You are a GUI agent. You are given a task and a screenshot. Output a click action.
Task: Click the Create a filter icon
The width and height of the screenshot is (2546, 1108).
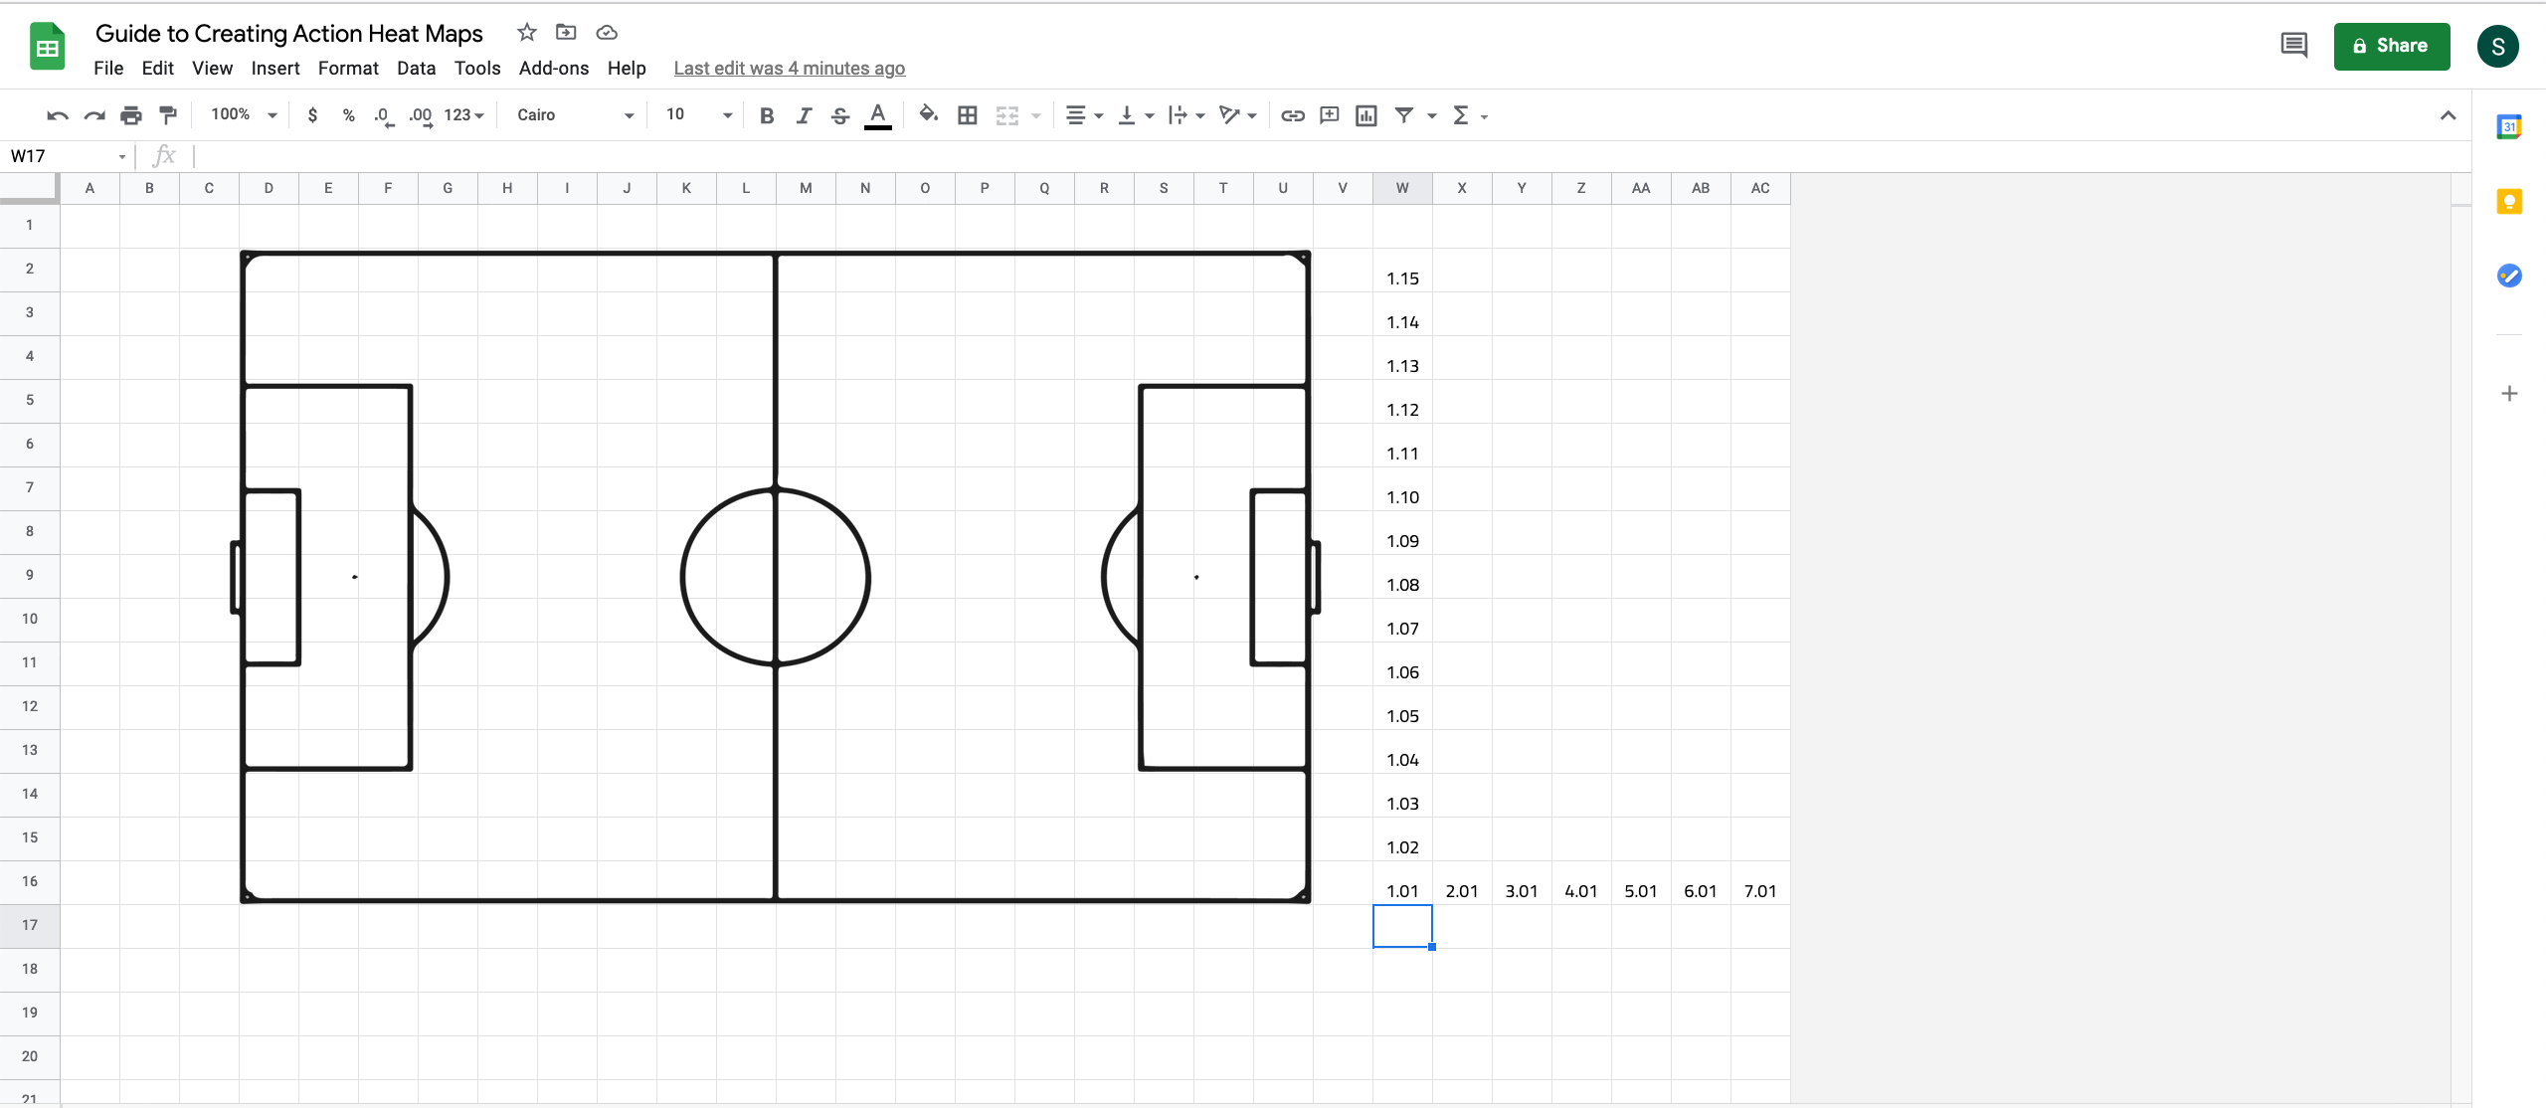pyautogui.click(x=1404, y=115)
